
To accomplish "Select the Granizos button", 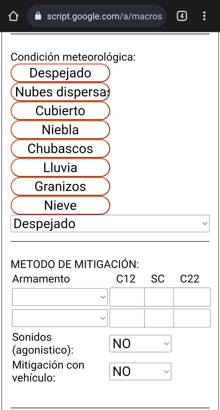I will [60, 186].
